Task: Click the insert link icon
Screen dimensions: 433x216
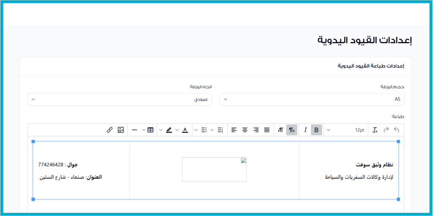Action: pos(110,130)
